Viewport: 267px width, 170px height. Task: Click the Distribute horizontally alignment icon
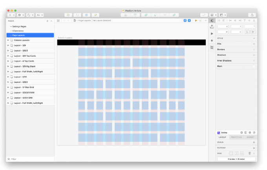(x=219, y=20)
